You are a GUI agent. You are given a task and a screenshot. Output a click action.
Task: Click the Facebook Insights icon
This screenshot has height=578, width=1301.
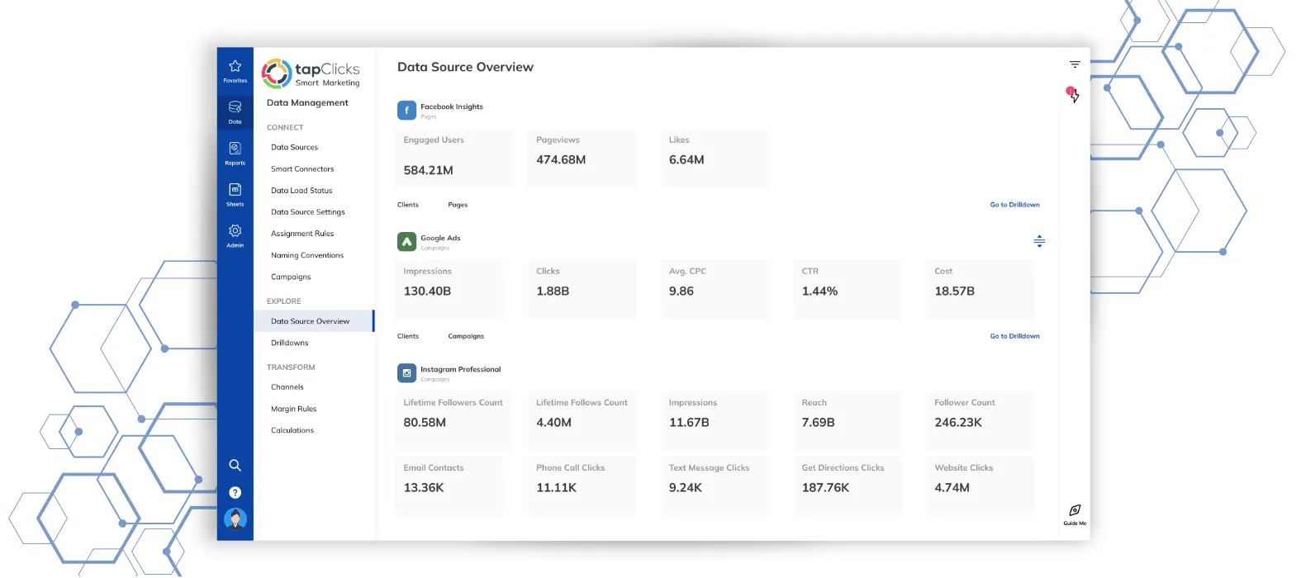406,110
